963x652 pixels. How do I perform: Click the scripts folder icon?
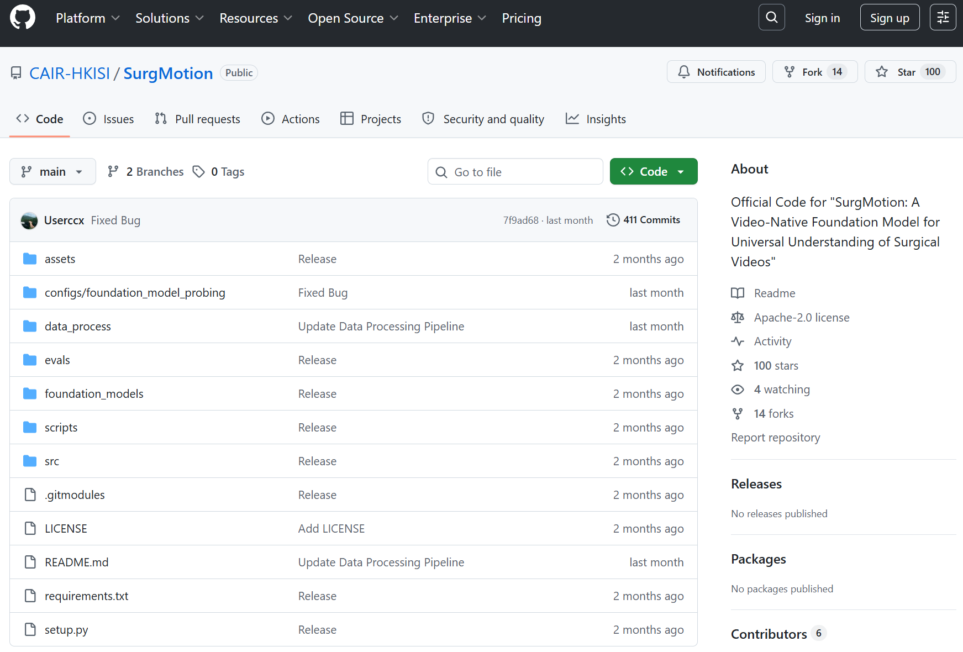30,428
